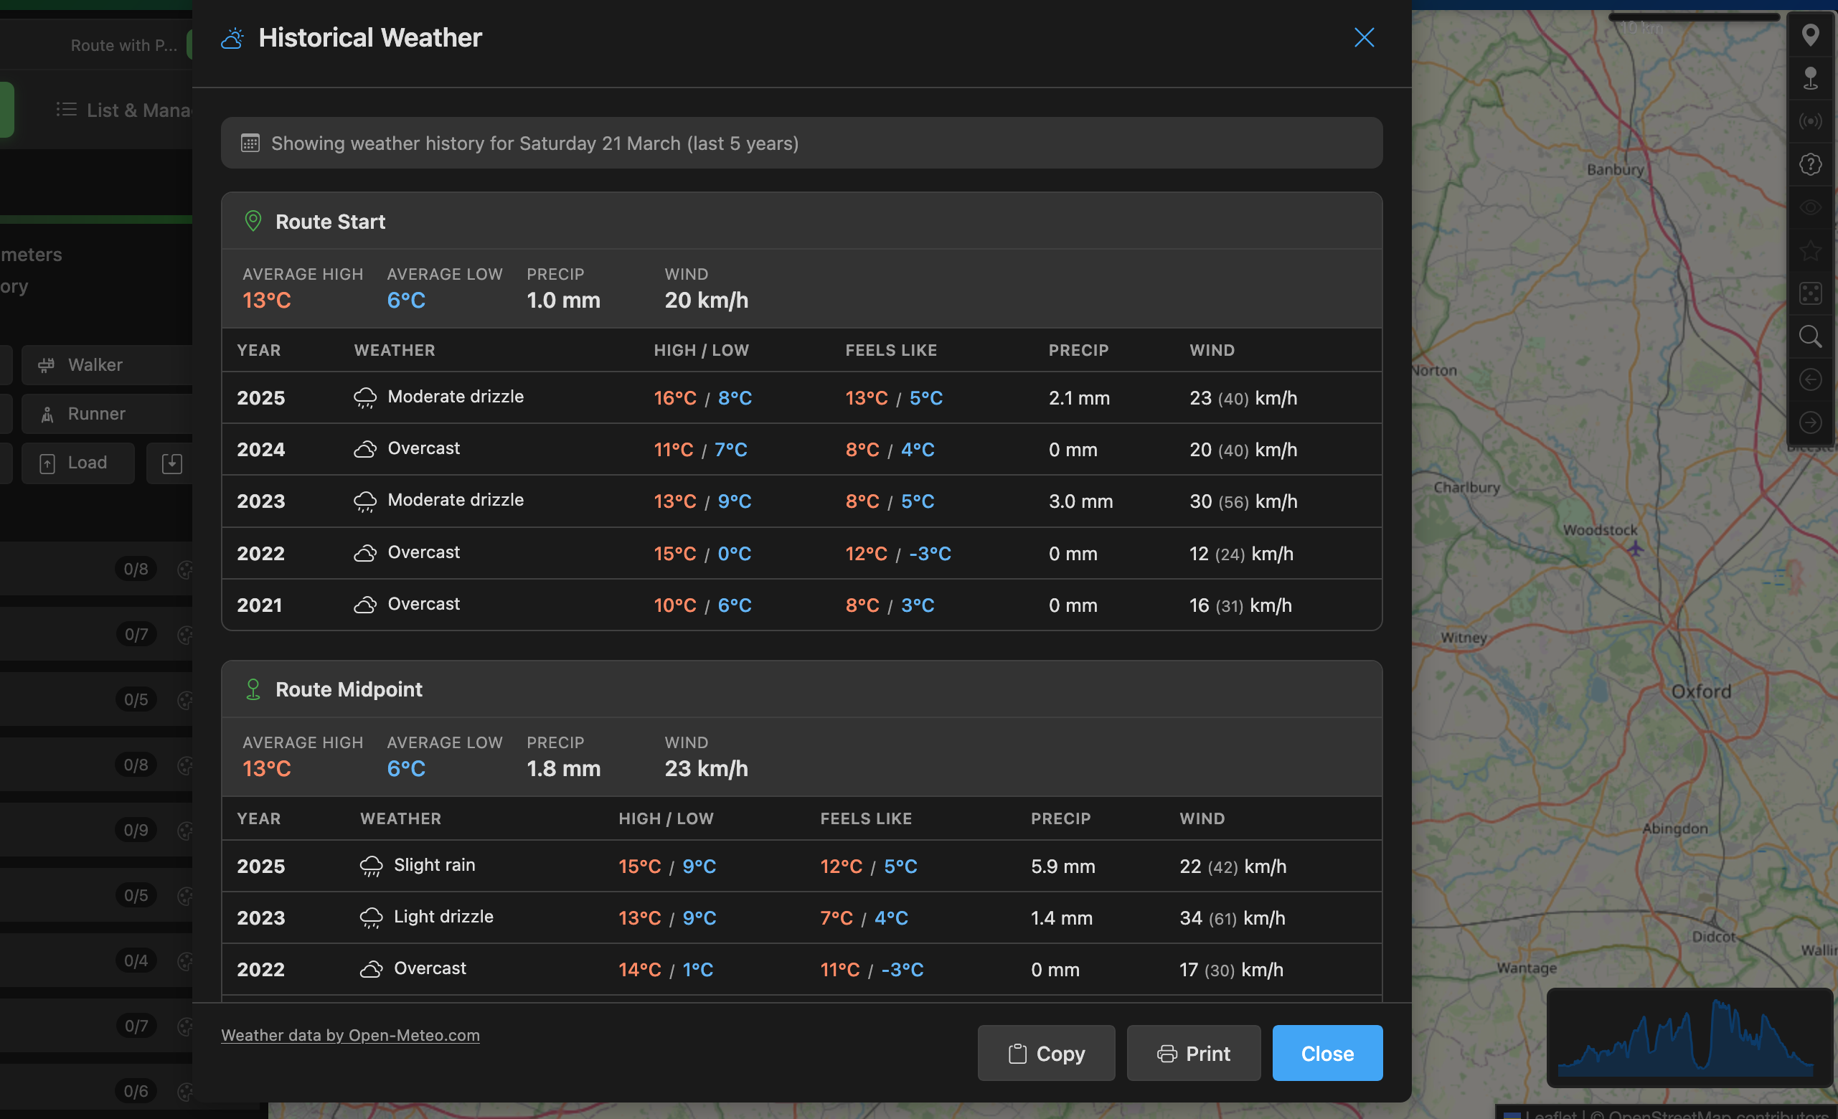This screenshot has width=1838, height=1119.
Task: Click the dice random route icon
Action: tap(1811, 293)
